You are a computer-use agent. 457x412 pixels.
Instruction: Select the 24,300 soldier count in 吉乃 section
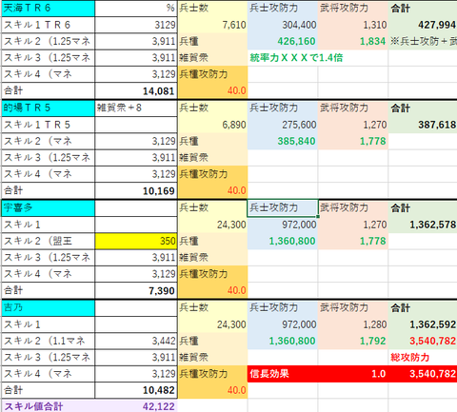(x=212, y=324)
